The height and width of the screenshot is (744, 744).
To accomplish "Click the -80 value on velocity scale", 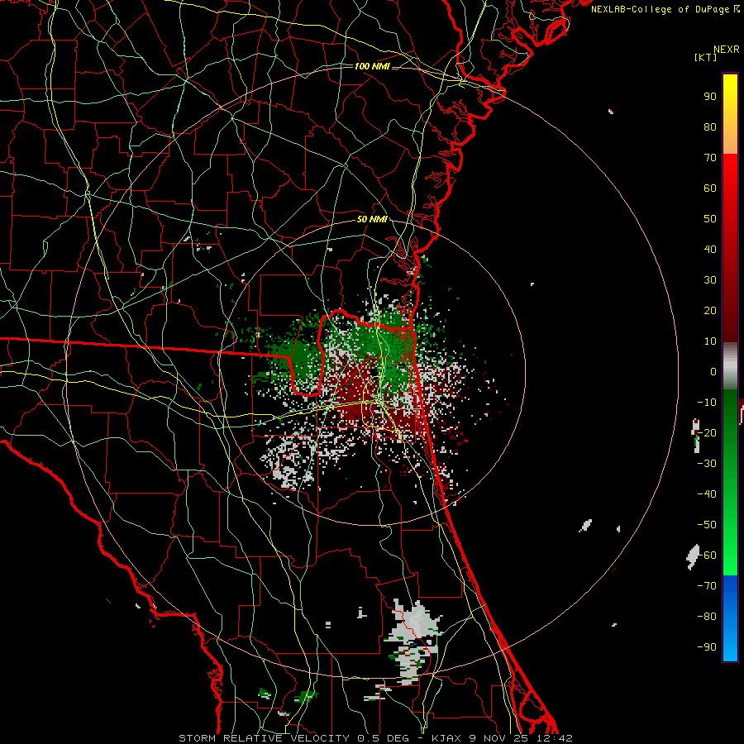I will click(707, 617).
